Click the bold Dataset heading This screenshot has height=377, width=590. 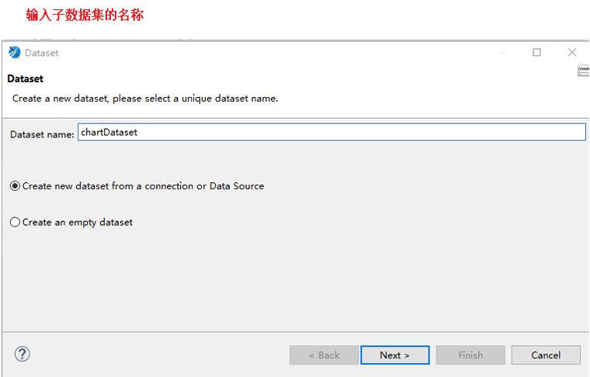[25, 78]
